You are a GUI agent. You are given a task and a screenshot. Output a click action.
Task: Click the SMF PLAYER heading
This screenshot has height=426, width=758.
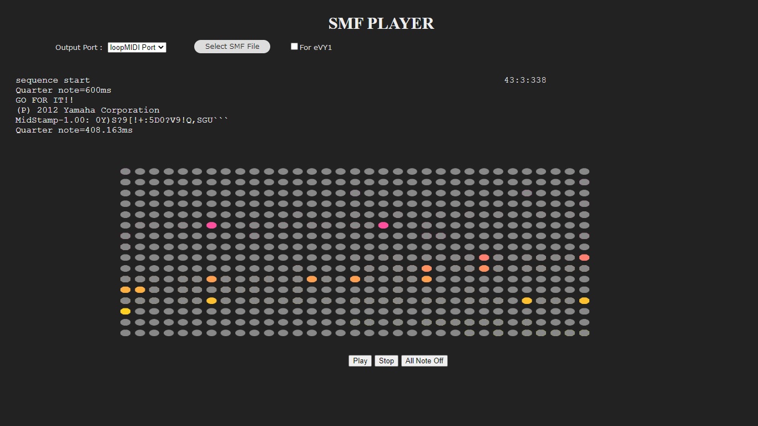(x=381, y=23)
